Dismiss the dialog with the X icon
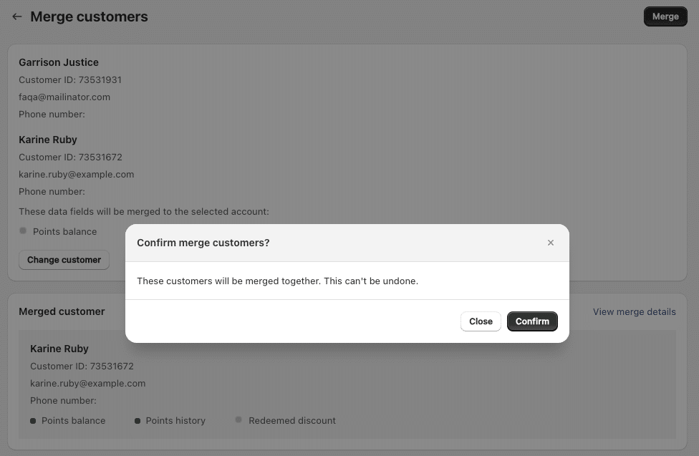The image size is (699, 456). pyautogui.click(x=551, y=243)
